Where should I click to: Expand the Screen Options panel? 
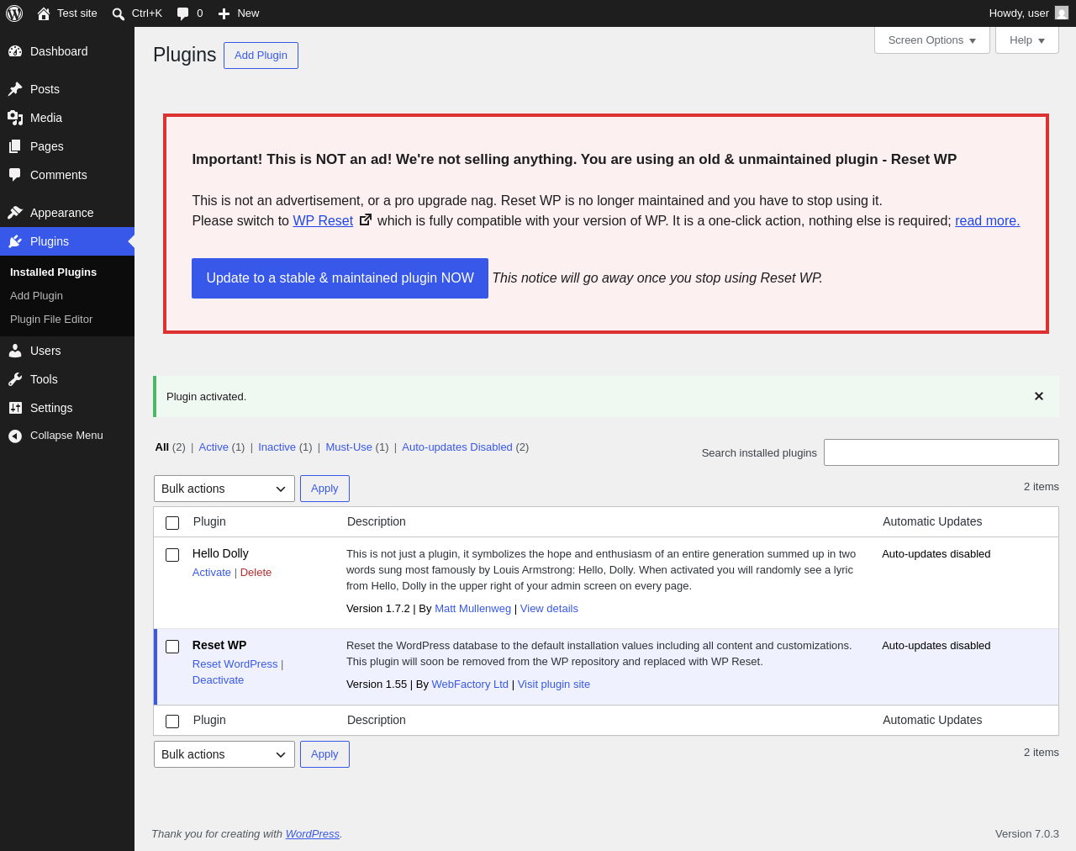[x=932, y=40]
